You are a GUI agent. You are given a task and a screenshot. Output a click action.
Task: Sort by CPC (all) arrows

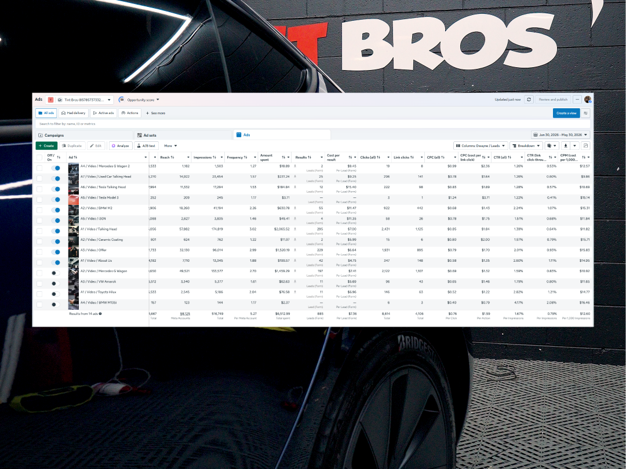coord(443,157)
